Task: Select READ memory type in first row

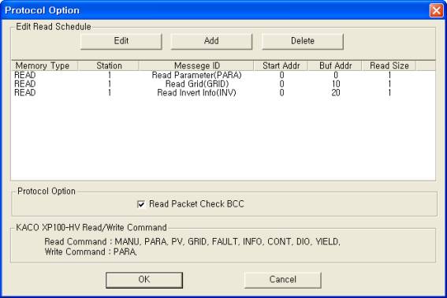Action: pos(25,75)
